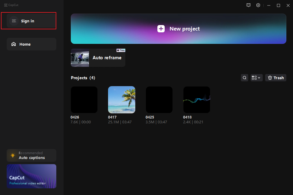Open the Recommended Auto captions card
This screenshot has width=293, height=195.
(31, 155)
